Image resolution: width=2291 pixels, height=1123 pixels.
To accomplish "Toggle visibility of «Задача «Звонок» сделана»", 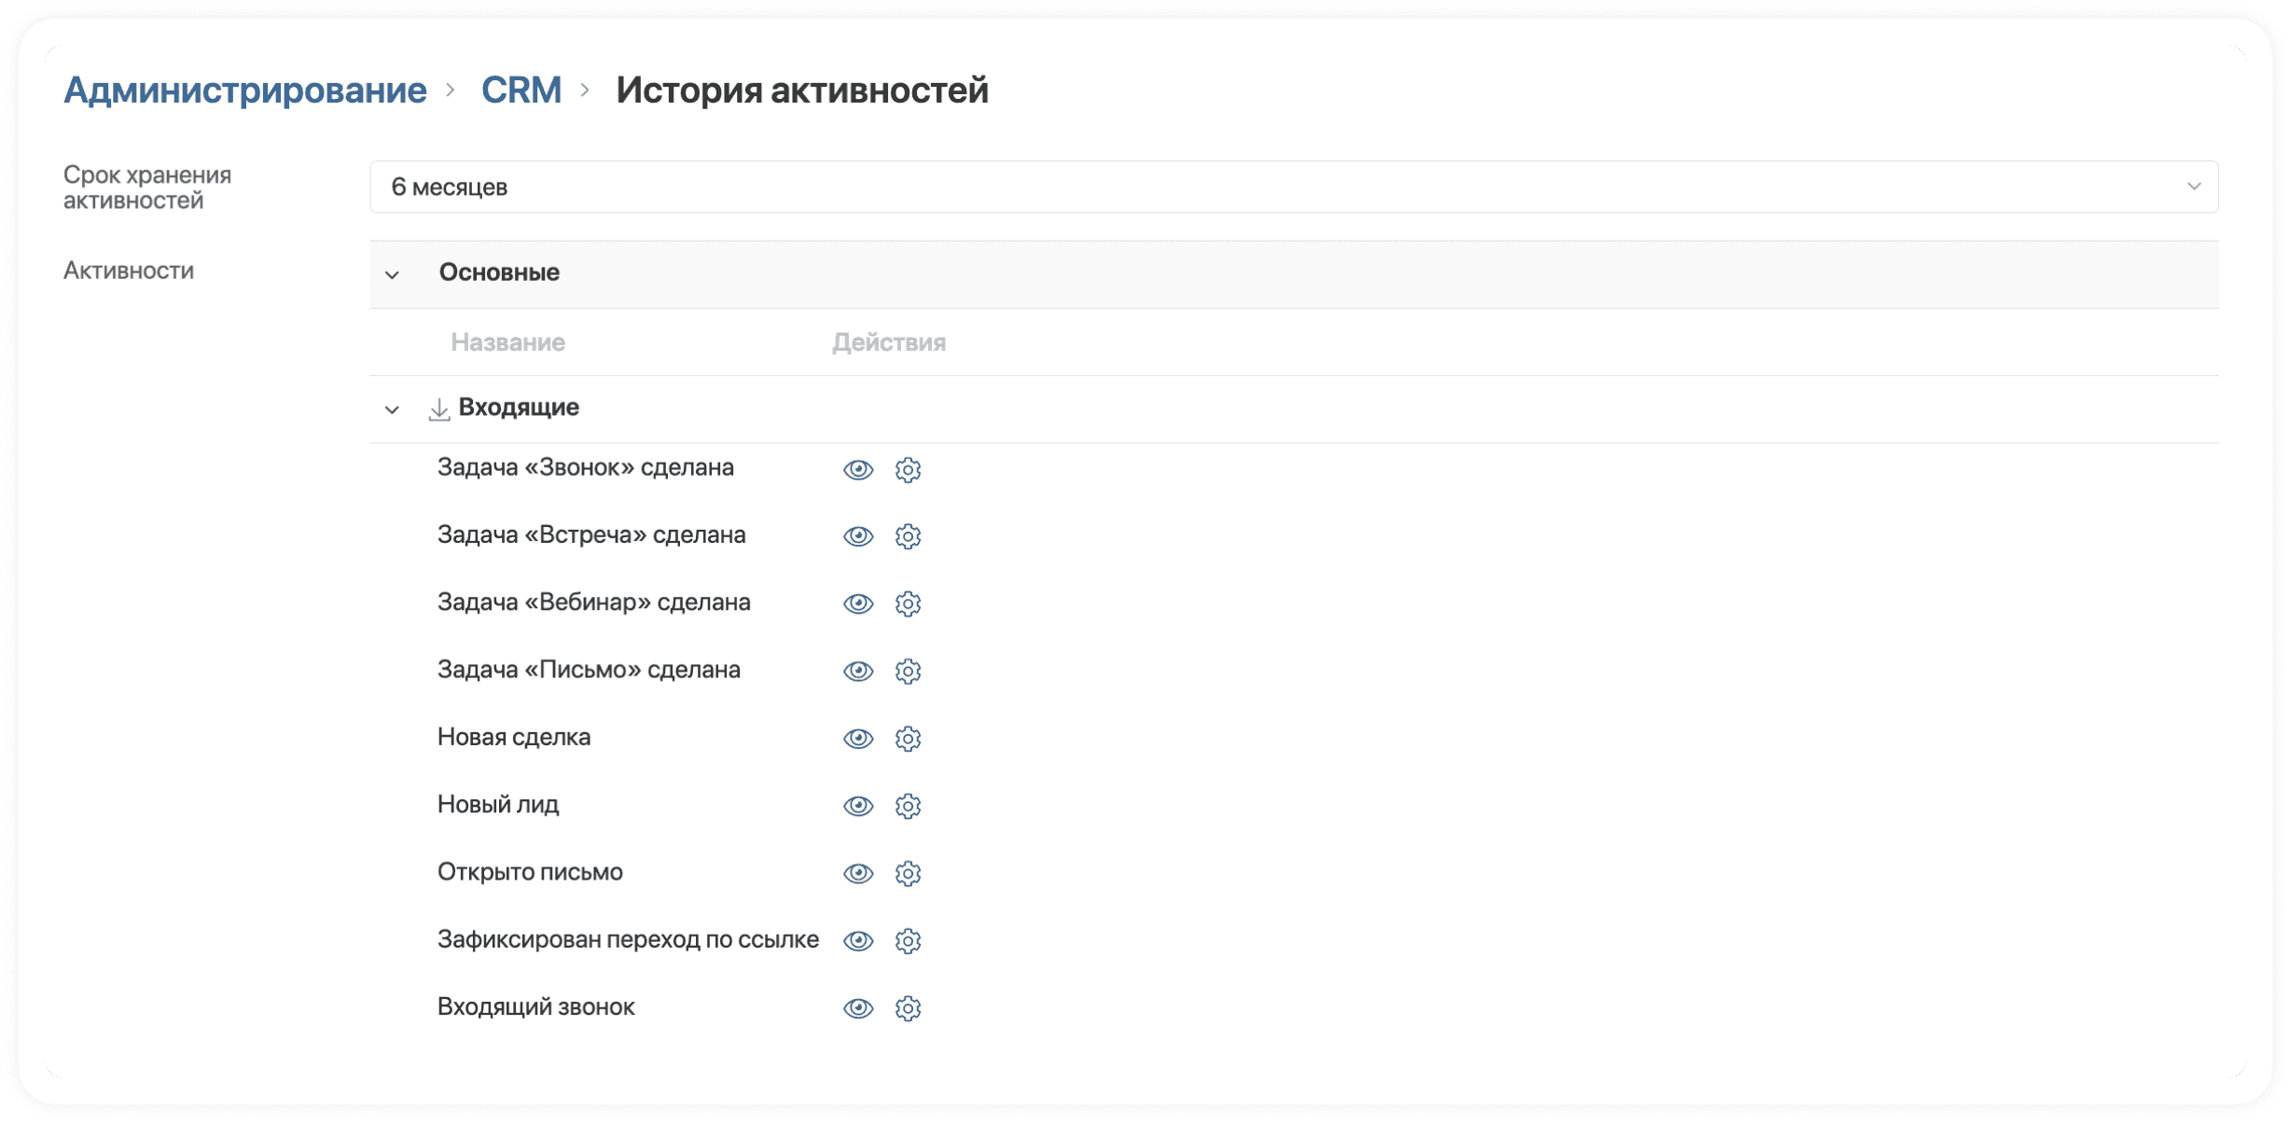I will [x=857, y=469].
